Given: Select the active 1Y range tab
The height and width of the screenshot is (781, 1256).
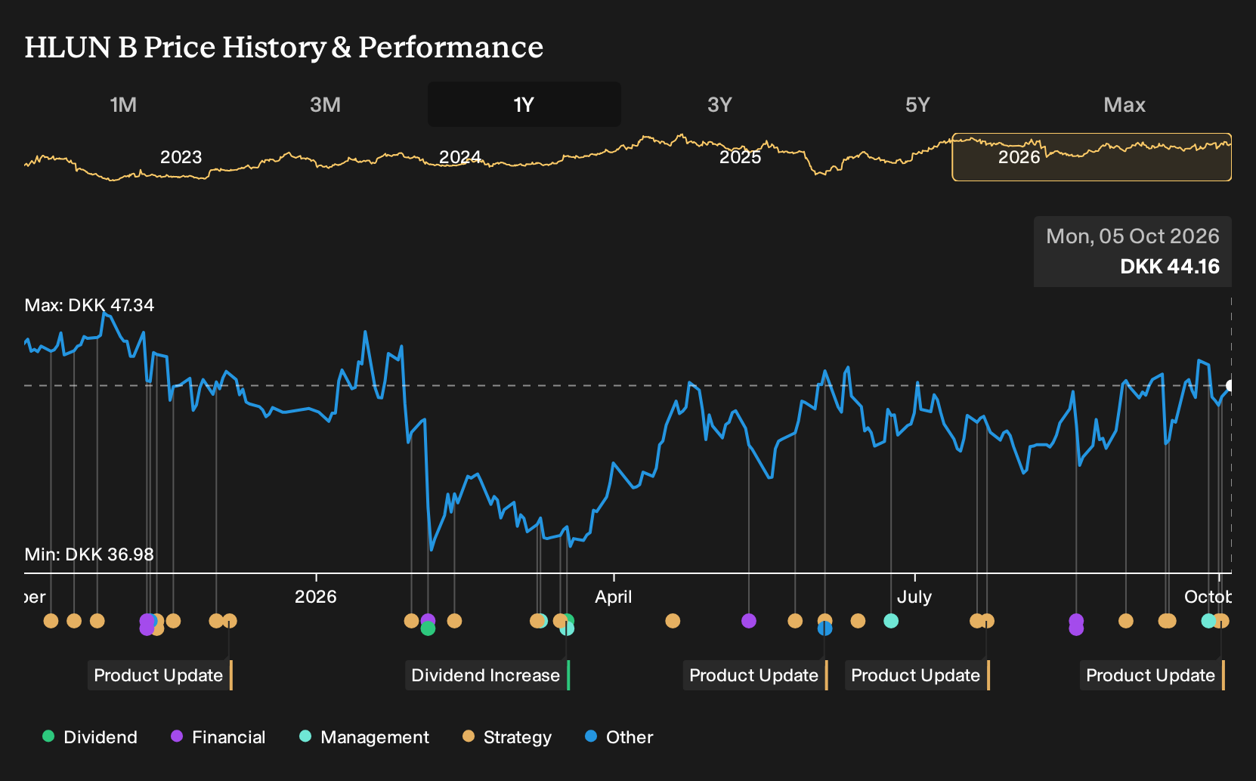Looking at the screenshot, I should click(524, 104).
